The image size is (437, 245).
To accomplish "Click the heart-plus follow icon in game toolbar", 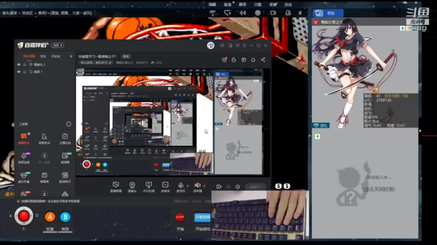I will (x=227, y=13).
